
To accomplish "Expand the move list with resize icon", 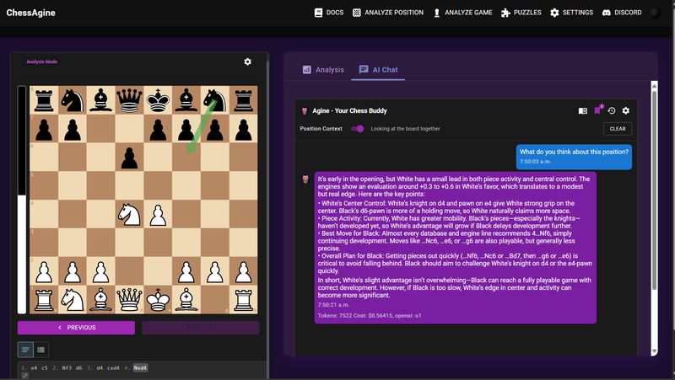I will (24, 376).
